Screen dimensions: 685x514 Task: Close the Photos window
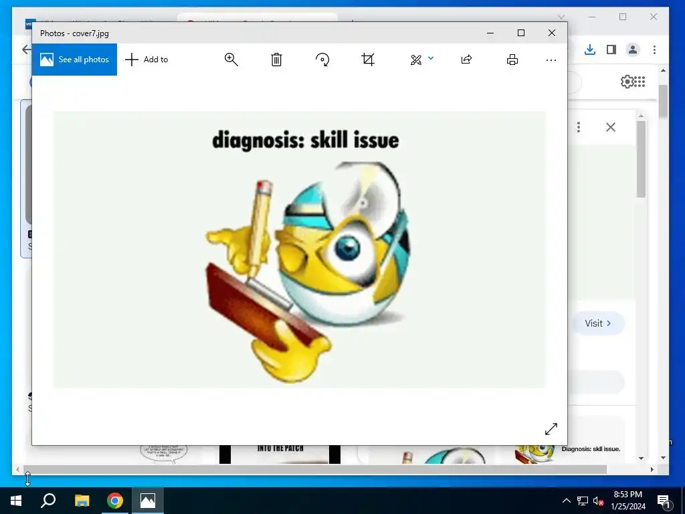(x=552, y=33)
